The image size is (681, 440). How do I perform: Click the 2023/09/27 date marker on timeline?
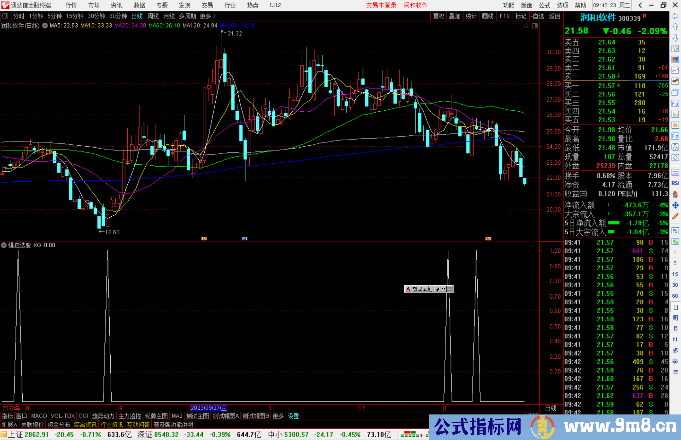[208, 408]
